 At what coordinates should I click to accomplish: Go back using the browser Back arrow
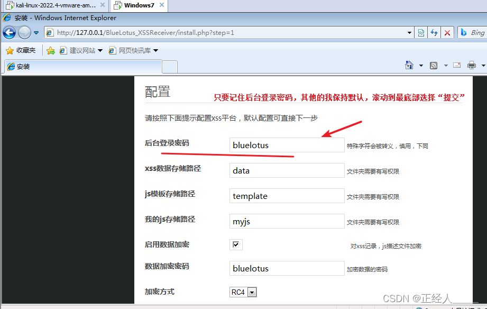pos(10,33)
